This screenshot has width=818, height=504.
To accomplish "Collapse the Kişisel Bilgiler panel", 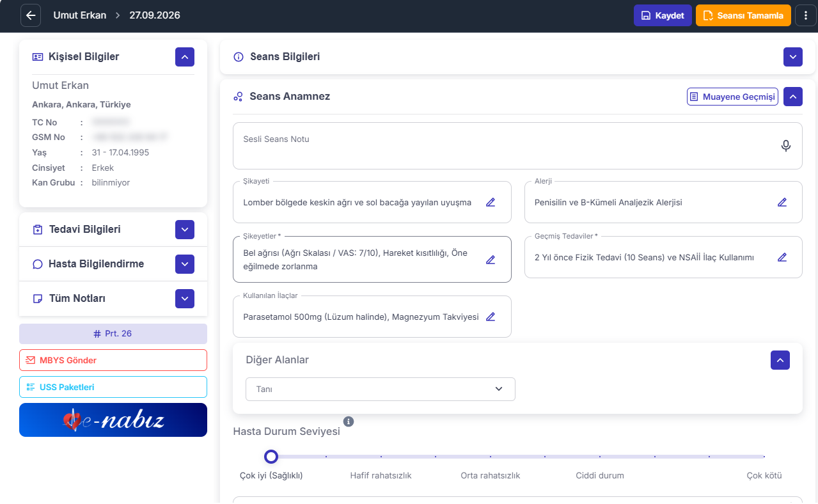I will tap(185, 57).
